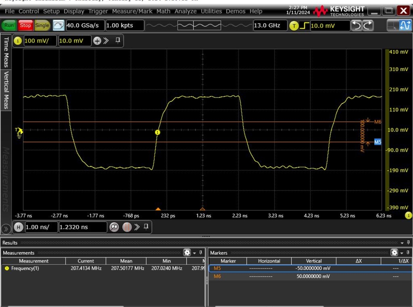Open the Markers settings gear
The height and width of the screenshot is (307, 413).
tap(395, 253)
